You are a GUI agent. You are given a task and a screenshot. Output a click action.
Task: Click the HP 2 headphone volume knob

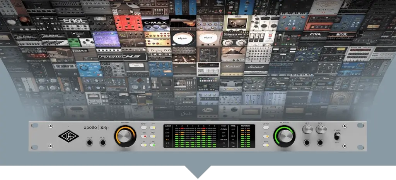321,130
